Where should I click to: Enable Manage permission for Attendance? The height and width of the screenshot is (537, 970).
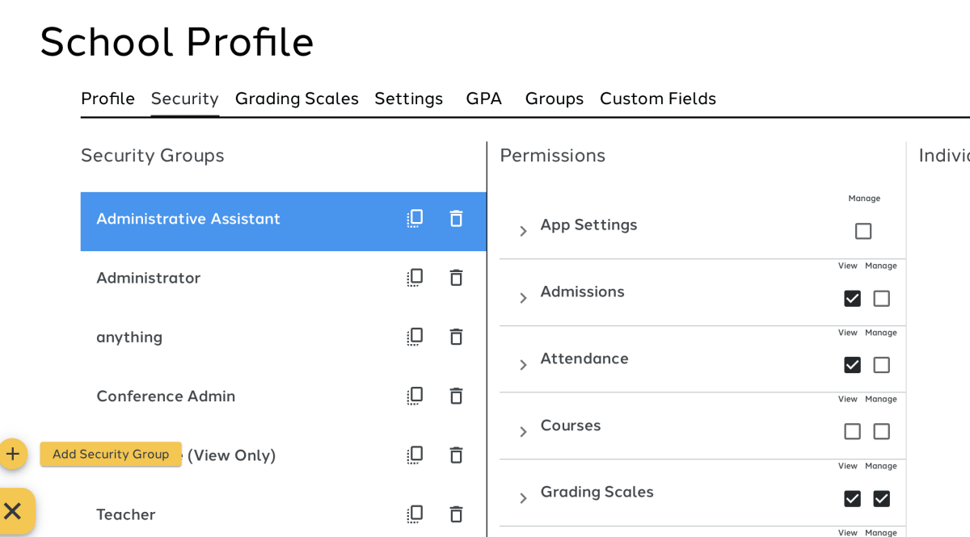pyautogui.click(x=881, y=365)
